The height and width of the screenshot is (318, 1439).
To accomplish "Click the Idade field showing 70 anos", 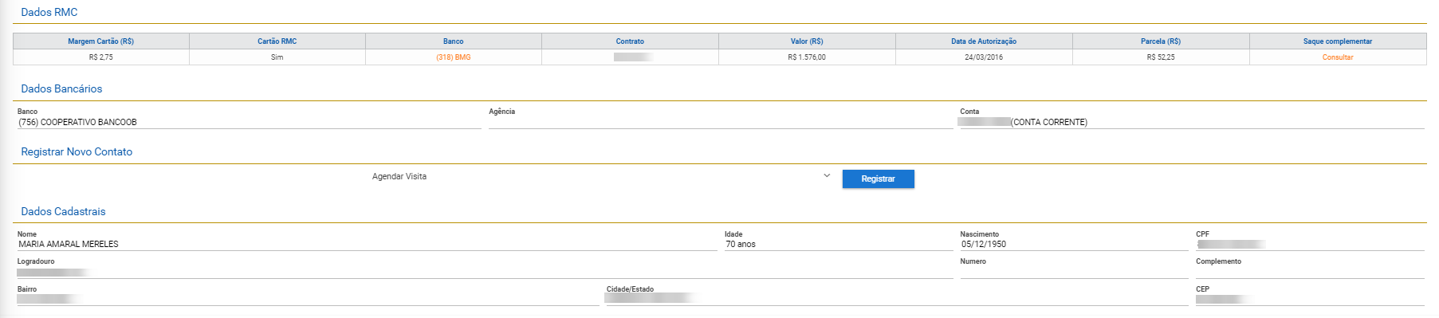I will pos(839,245).
